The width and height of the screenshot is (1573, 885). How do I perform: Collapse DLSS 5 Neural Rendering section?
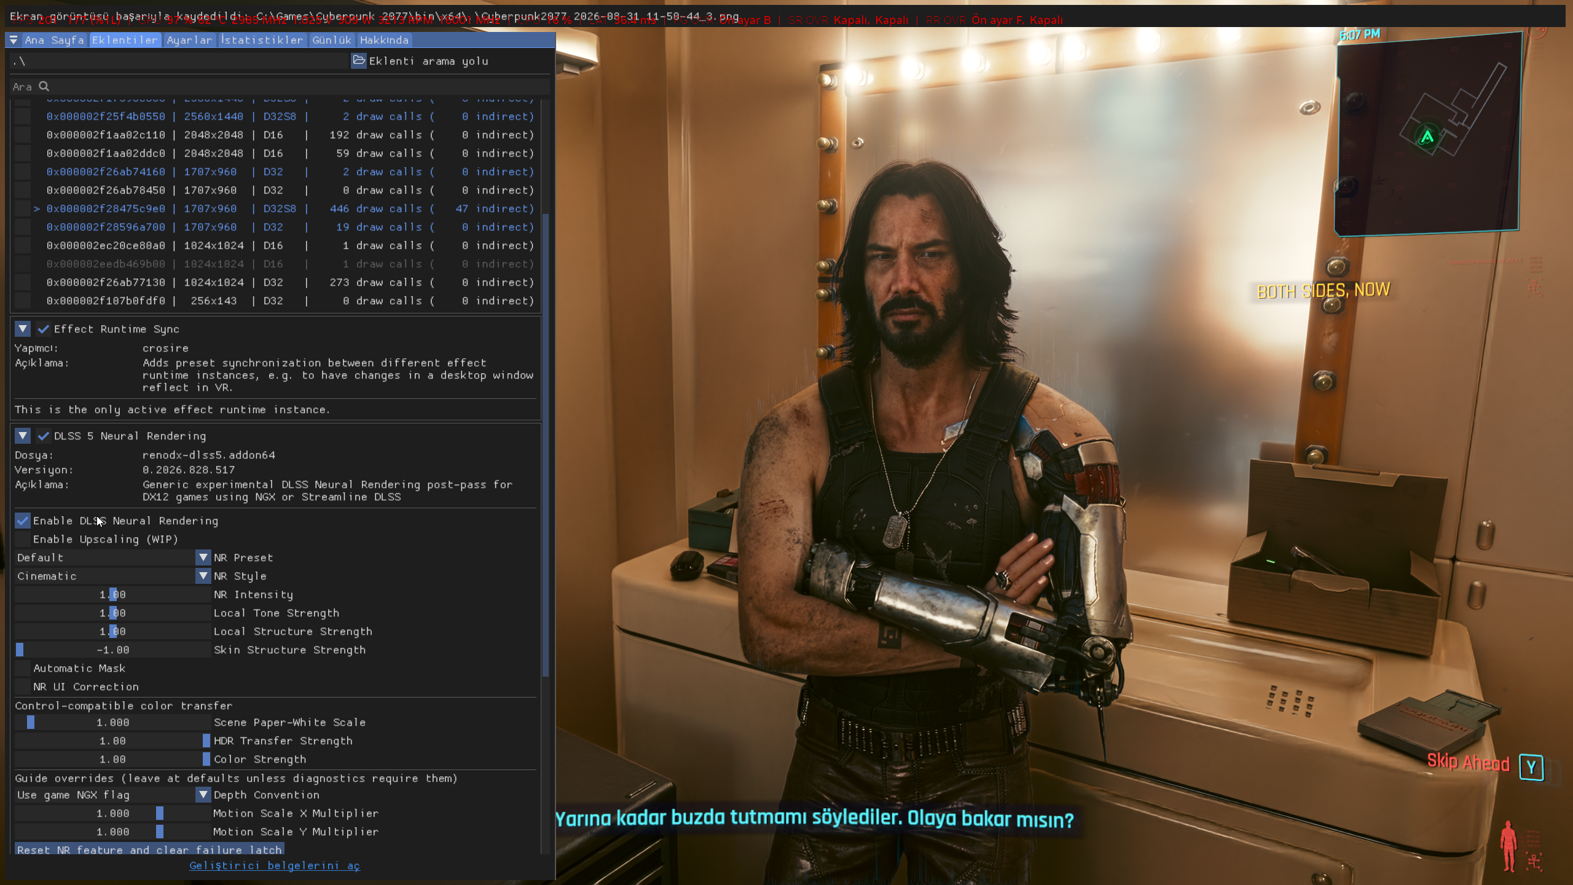(x=23, y=436)
